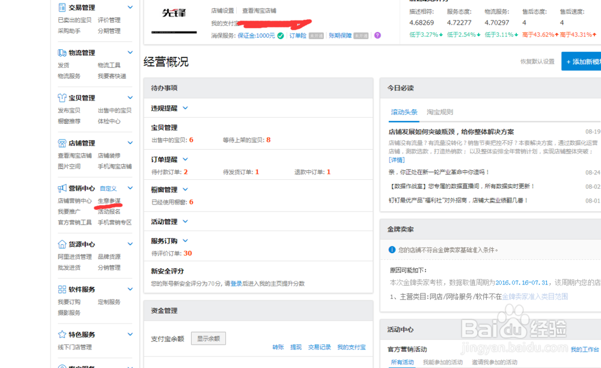Image resolution: width=601 pixels, height=368 pixels.
Task: Click 等待上架的宝贝 count 8
Action: coord(268,140)
